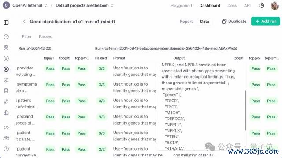Switch to the Report tab

(x=186, y=22)
